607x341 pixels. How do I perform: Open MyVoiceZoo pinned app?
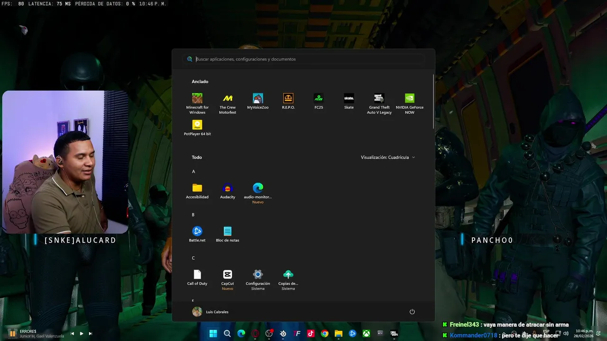coord(258,101)
